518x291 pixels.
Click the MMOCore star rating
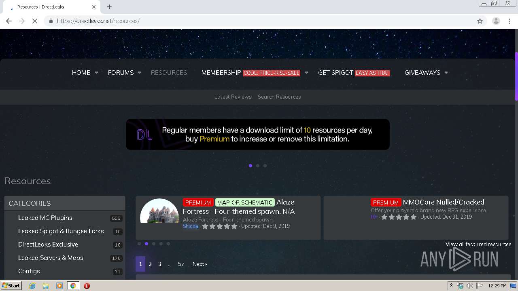pos(399,217)
